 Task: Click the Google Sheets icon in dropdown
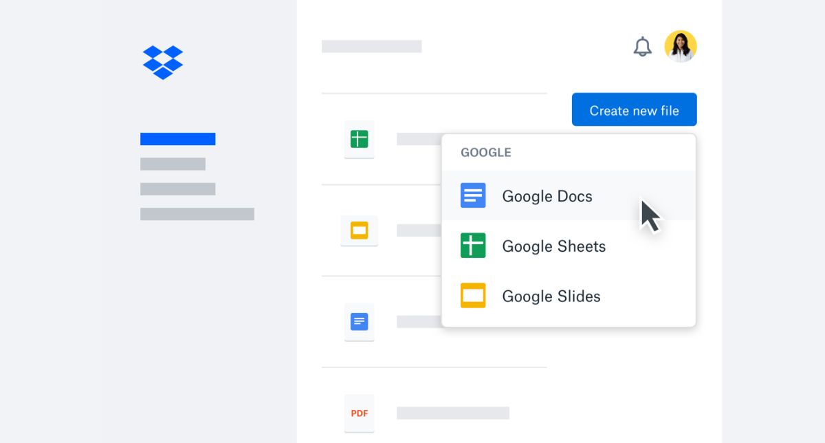[x=473, y=246]
